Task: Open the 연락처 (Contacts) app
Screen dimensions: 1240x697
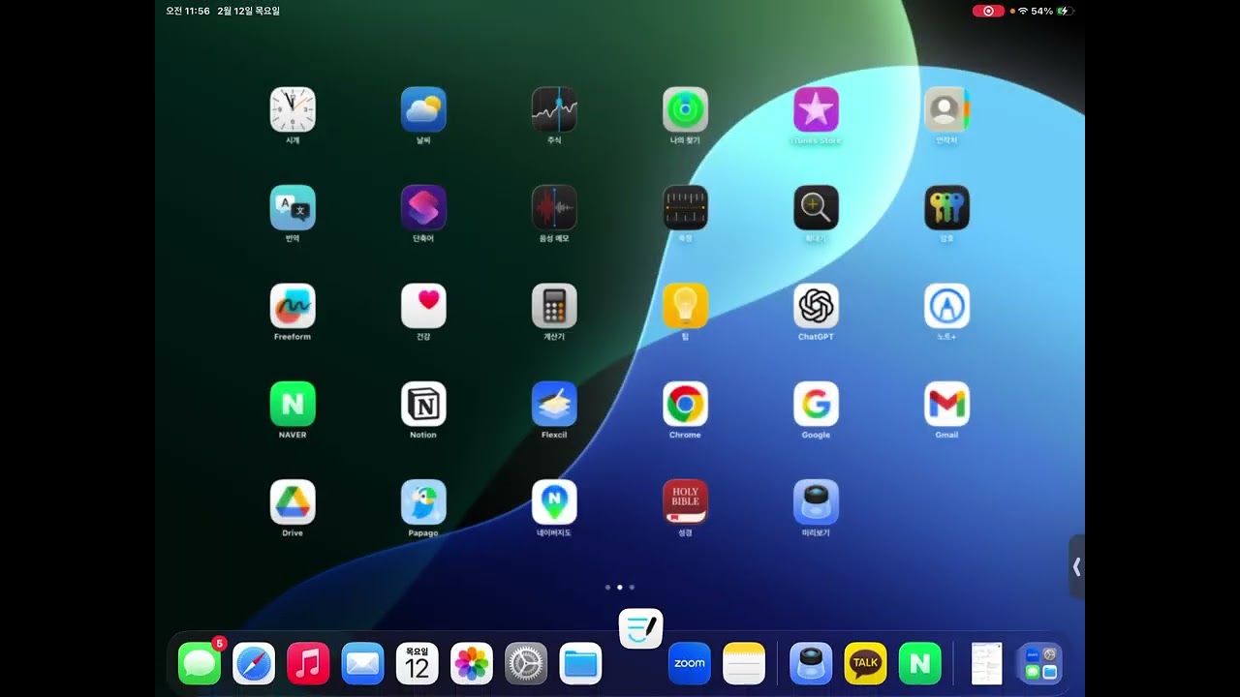Action: (x=946, y=109)
